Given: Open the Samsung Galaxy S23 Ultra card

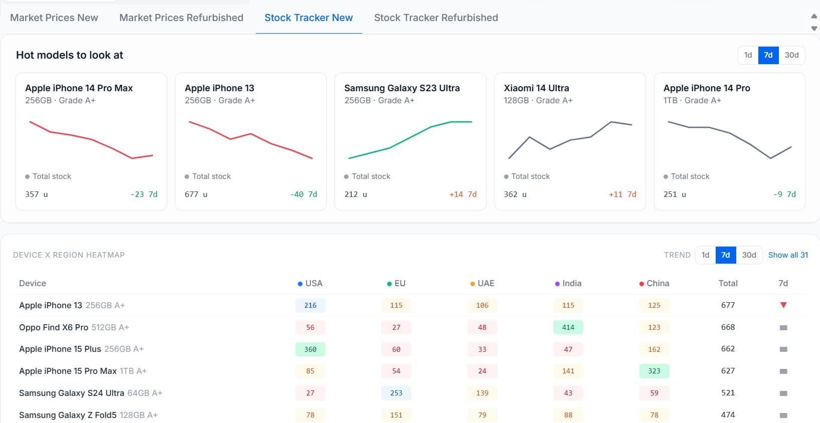Looking at the screenshot, I should [410, 141].
